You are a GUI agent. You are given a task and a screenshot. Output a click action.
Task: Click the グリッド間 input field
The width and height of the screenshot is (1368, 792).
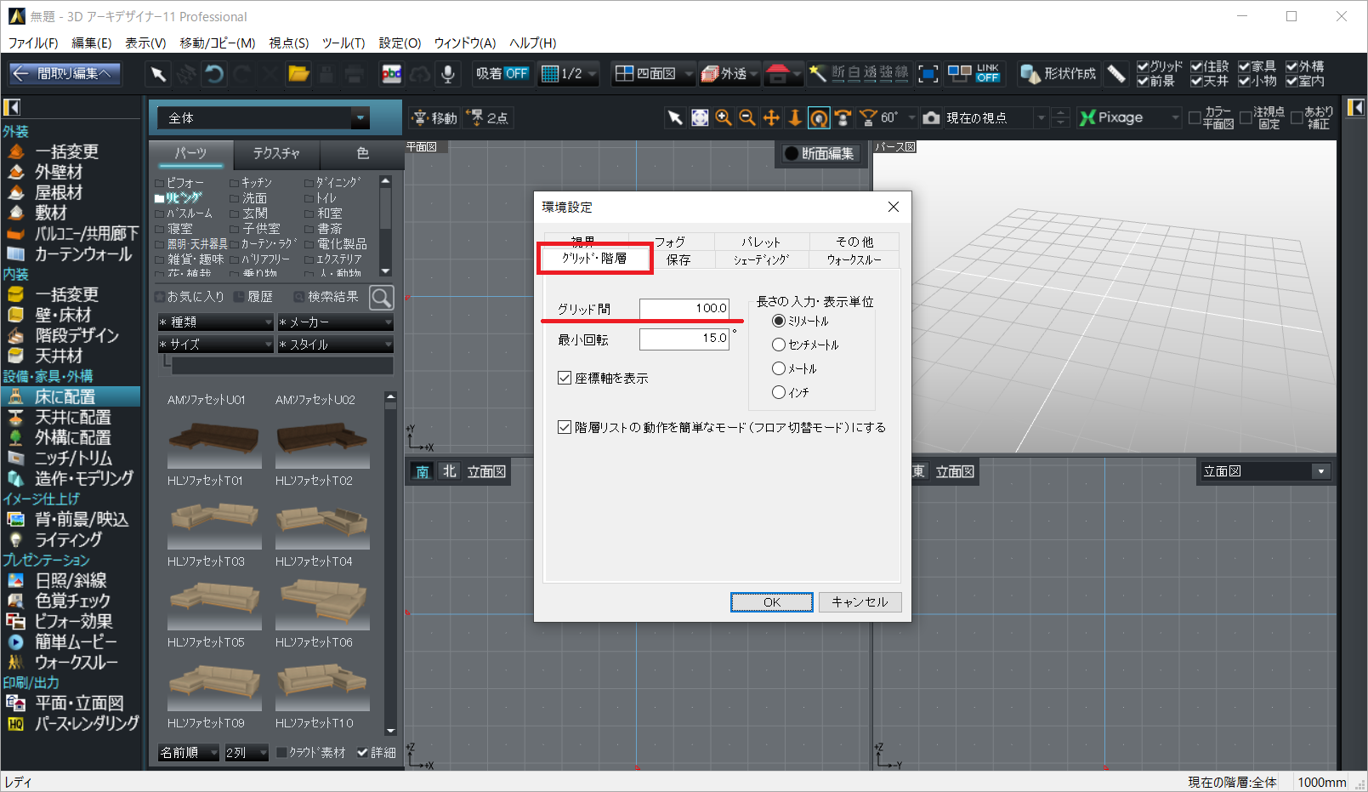click(684, 308)
